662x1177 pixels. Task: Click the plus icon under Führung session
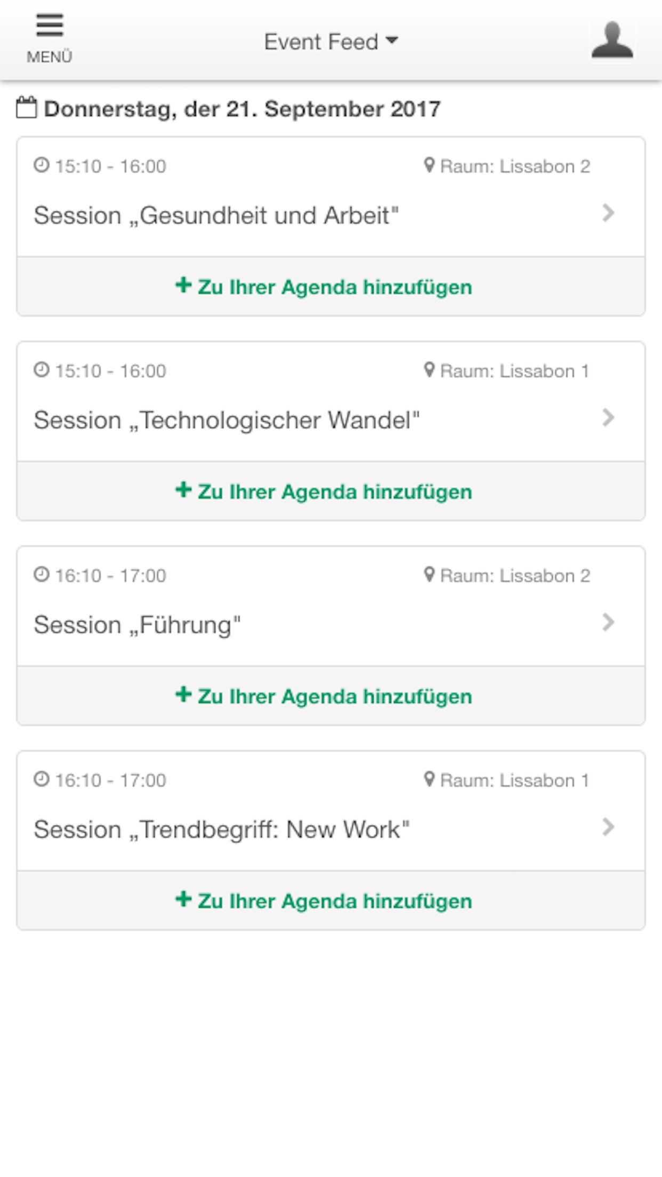pyautogui.click(x=183, y=694)
